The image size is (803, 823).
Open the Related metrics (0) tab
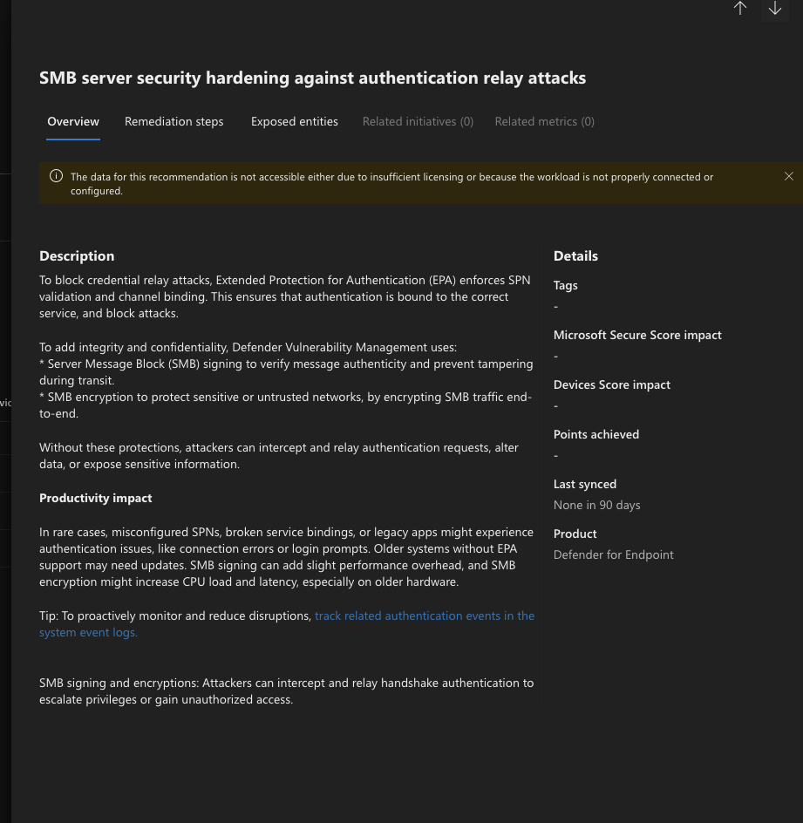coord(544,121)
